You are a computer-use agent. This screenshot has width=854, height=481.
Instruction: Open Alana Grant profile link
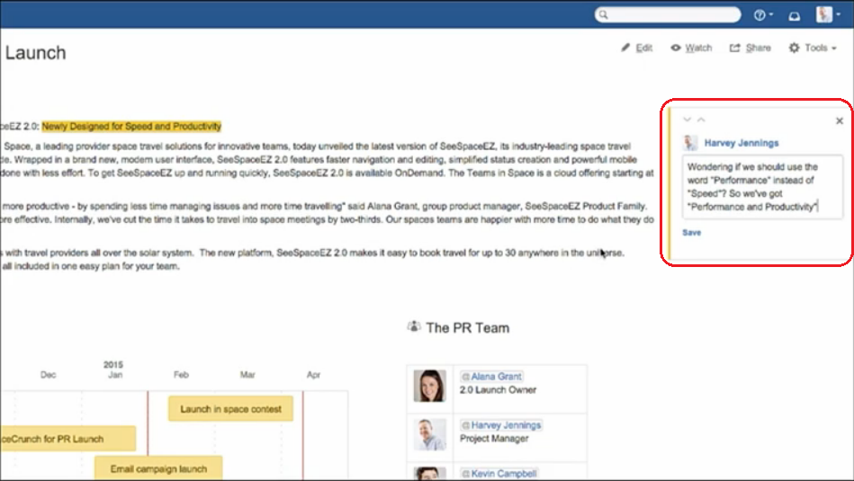click(496, 376)
